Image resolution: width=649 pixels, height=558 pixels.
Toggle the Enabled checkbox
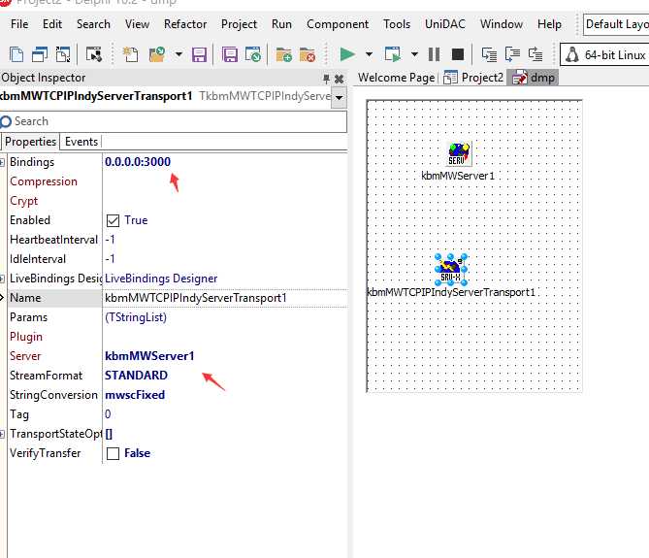(113, 220)
